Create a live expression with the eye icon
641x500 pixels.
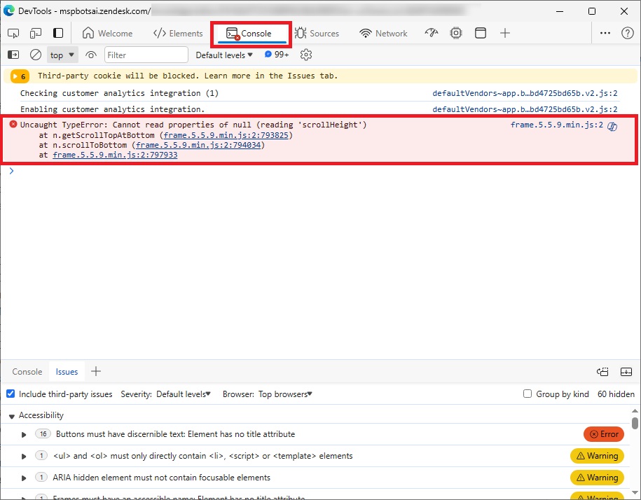coord(91,55)
